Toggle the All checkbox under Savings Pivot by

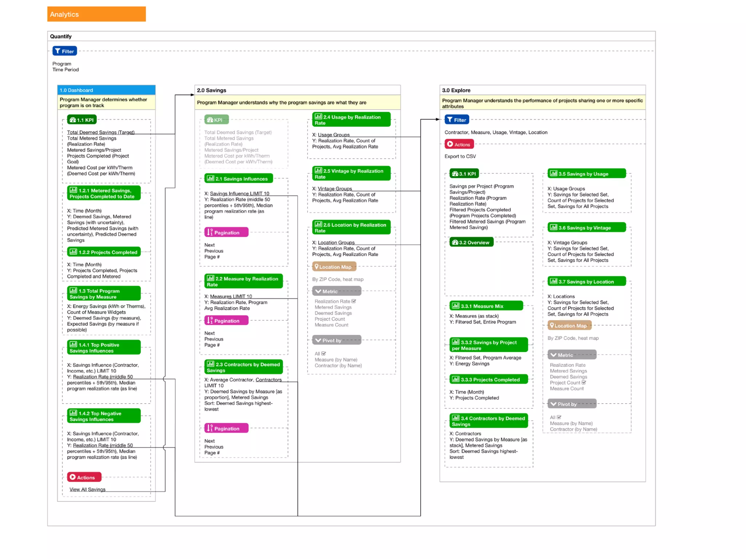pyautogui.click(x=324, y=353)
